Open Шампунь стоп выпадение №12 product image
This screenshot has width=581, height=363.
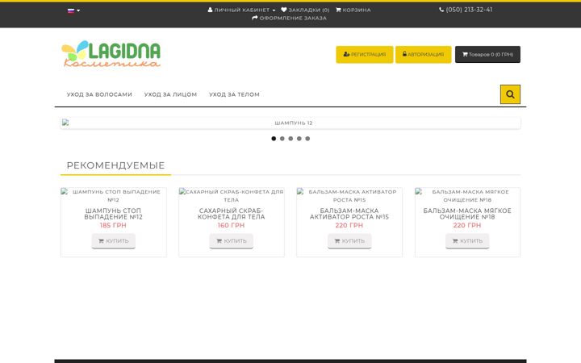point(114,195)
